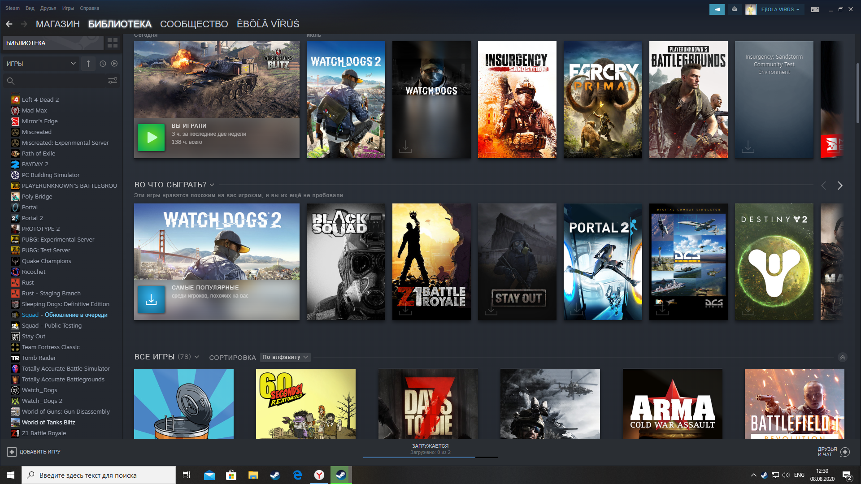861x484 pixels.
Task: Expand the ИГРЫ category dropdown
Action: pyautogui.click(x=41, y=64)
